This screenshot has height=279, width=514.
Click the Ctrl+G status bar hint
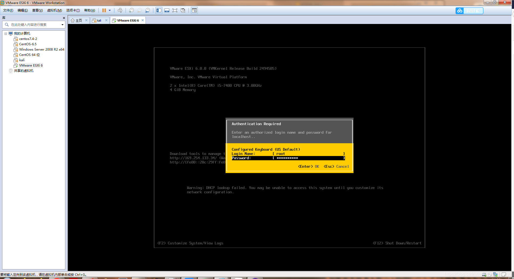pyautogui.click(x=43, y=274)
